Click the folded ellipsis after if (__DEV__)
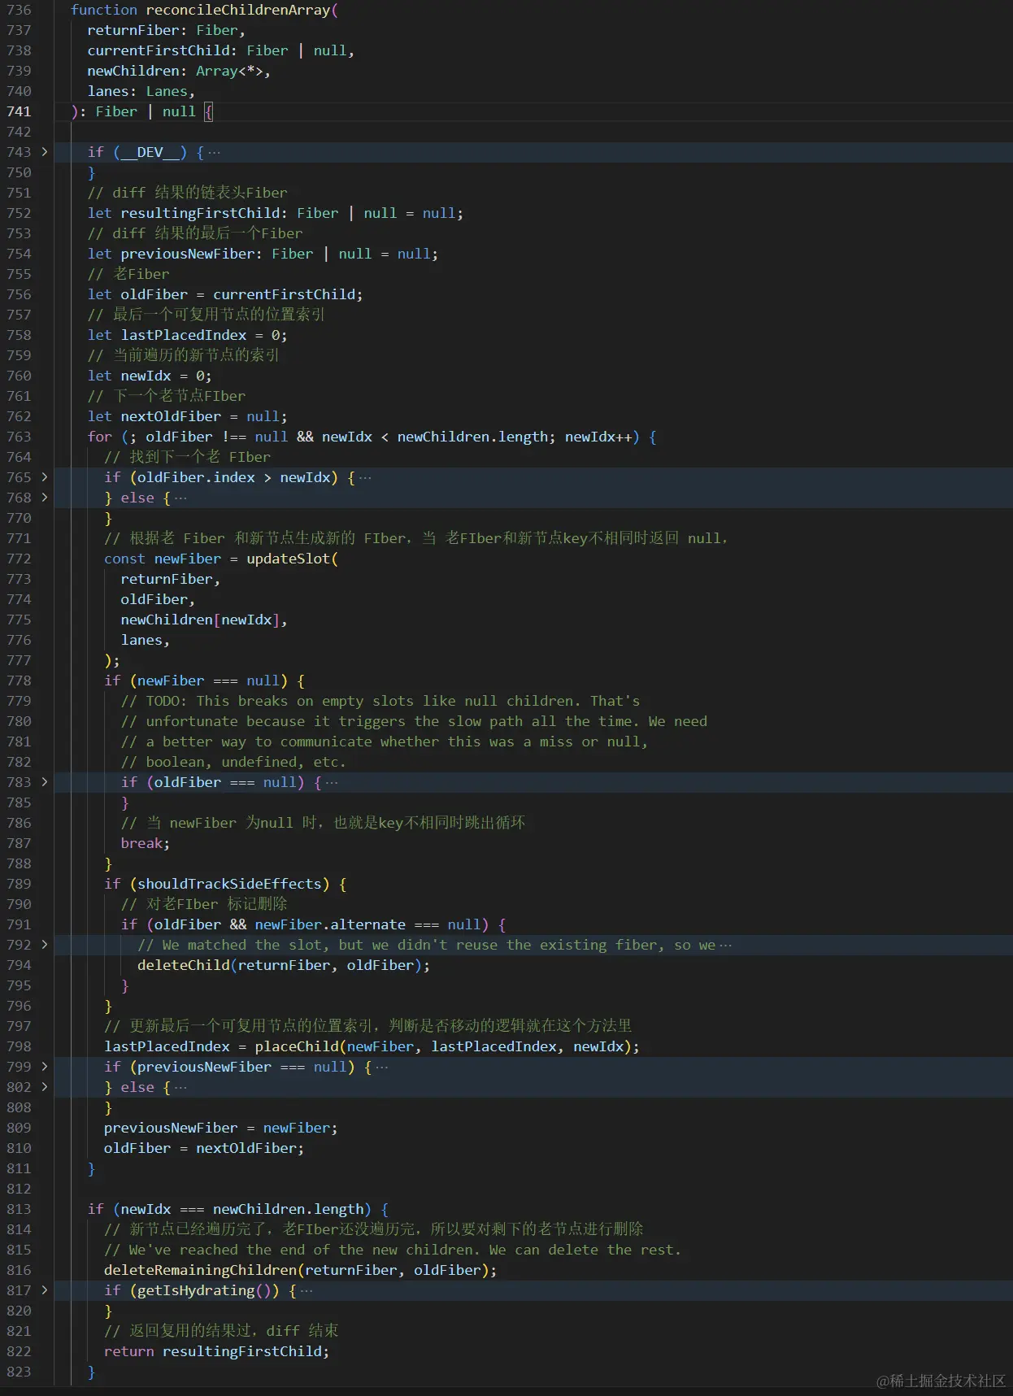1013x1396 pixels. [x=214, y=152]
